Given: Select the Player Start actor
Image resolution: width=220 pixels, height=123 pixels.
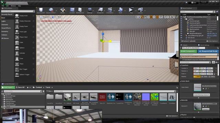Looking at the screenshot, I should (25, 37).
